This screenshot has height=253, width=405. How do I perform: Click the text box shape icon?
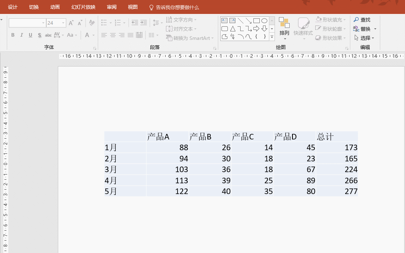pyautogui.click(x=225, y=21)
